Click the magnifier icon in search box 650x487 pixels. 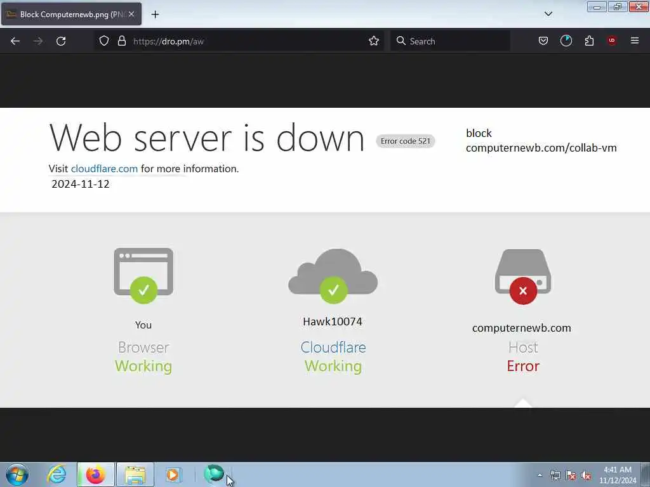click(401, 41)
